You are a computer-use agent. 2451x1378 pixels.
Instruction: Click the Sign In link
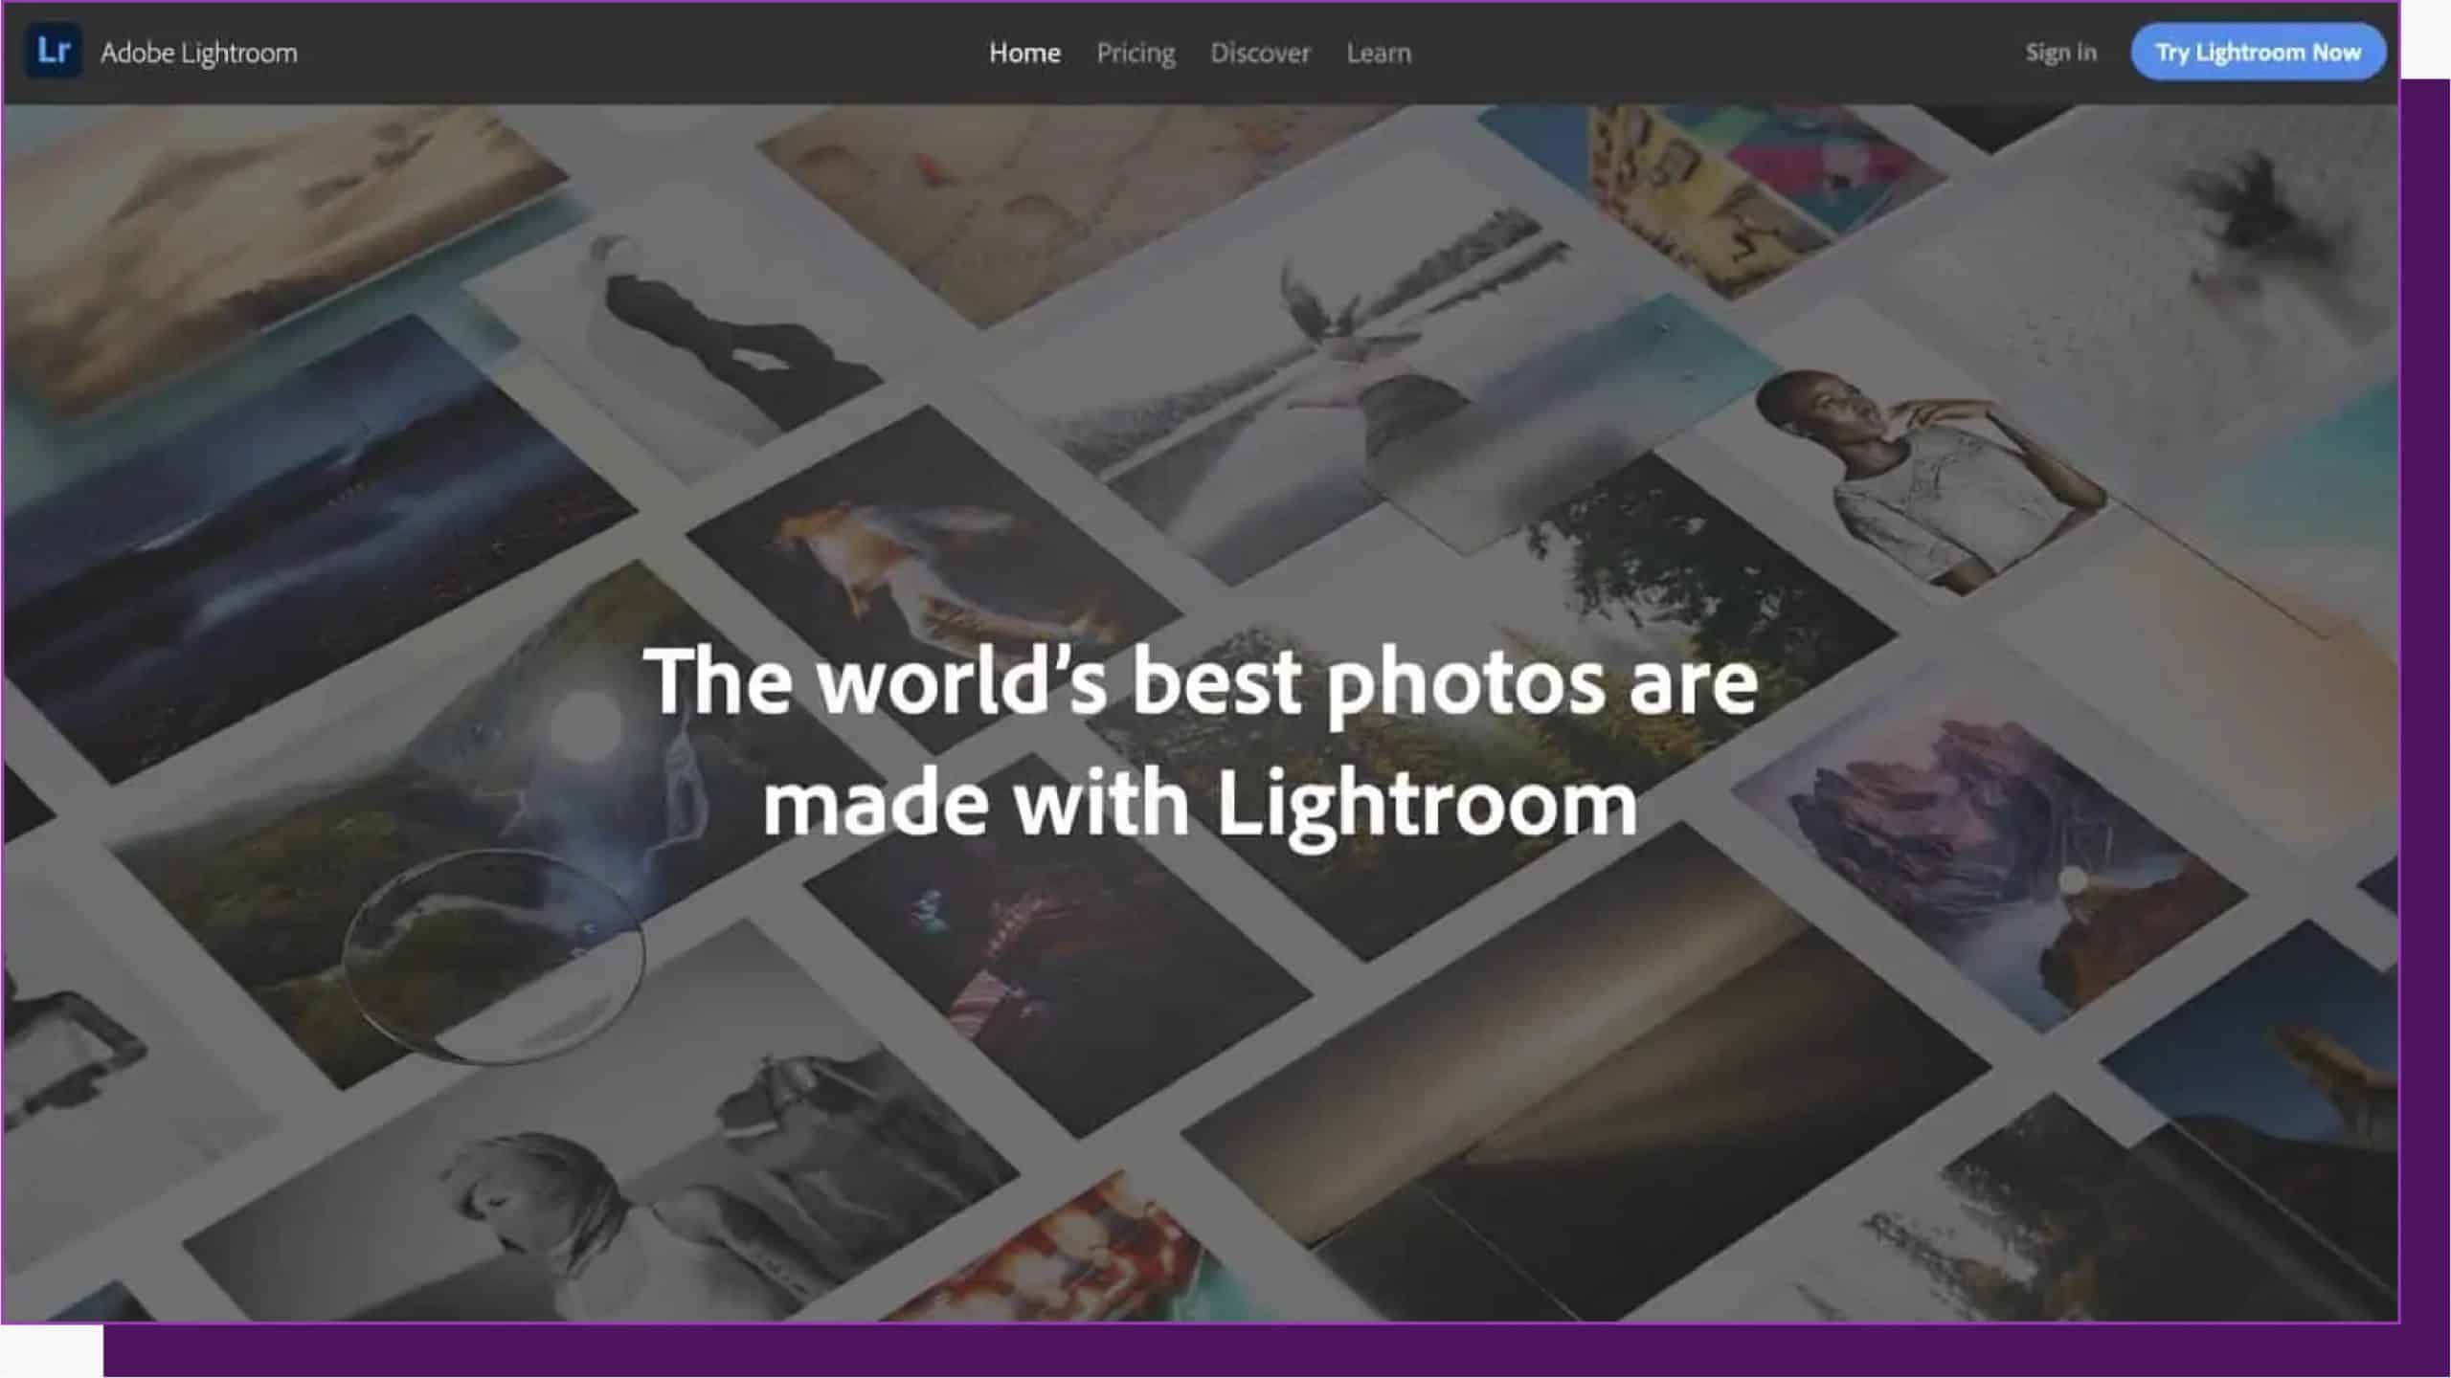tap(2060, 52)
